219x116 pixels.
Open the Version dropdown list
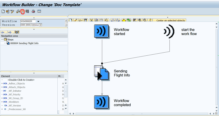pos(41,25)
